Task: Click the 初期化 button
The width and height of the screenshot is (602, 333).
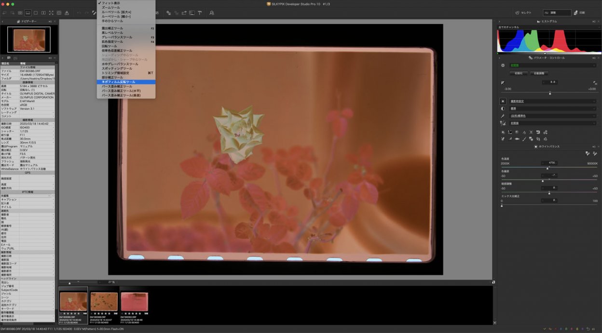Action: pyautogui.click(x=519, y=73)
